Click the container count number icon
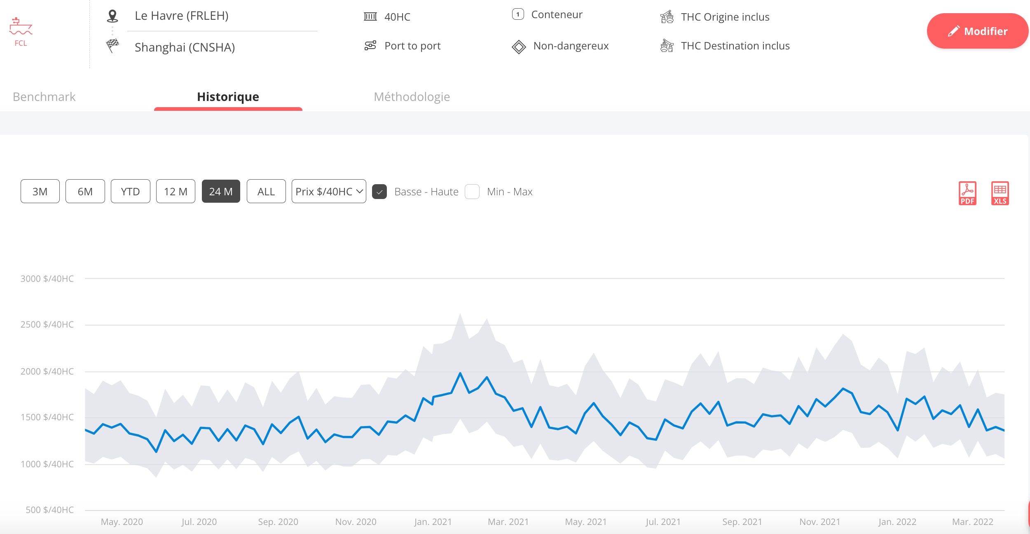 point(518,14)
